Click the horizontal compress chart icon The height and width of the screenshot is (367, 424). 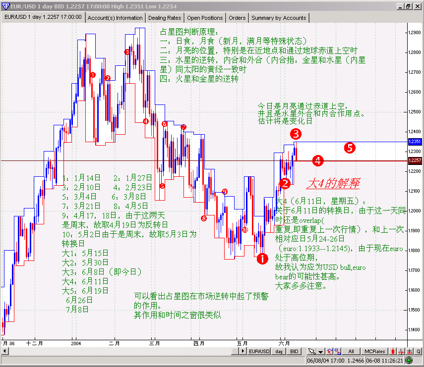(x=401, y=351)
